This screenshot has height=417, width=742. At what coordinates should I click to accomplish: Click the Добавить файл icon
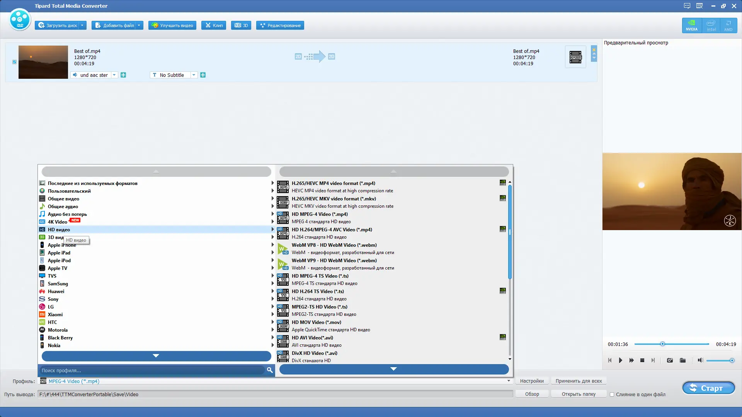98,25
